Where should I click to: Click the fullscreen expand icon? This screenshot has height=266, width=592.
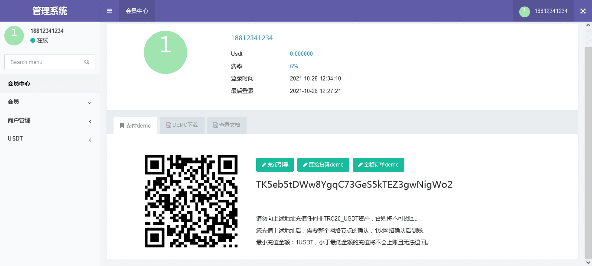[583, 11]
